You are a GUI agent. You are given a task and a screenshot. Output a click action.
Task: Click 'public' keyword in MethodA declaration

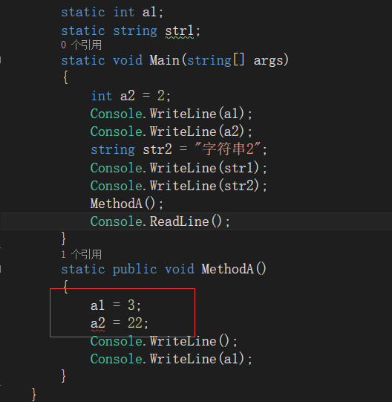134,270
